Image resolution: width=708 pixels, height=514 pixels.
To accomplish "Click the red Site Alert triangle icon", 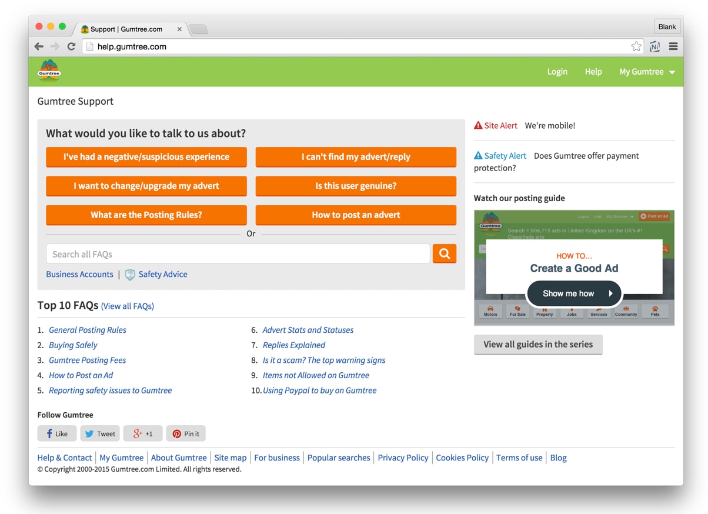I will [x=478, y=125].
